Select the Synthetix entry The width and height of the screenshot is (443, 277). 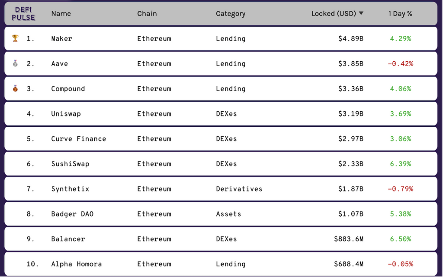70,189
